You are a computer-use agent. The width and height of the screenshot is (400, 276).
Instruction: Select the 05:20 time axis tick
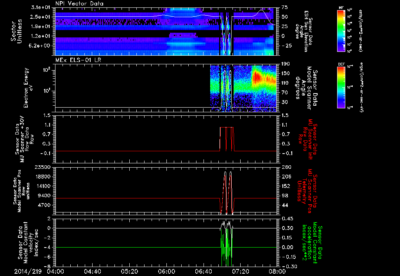[130, 271]
